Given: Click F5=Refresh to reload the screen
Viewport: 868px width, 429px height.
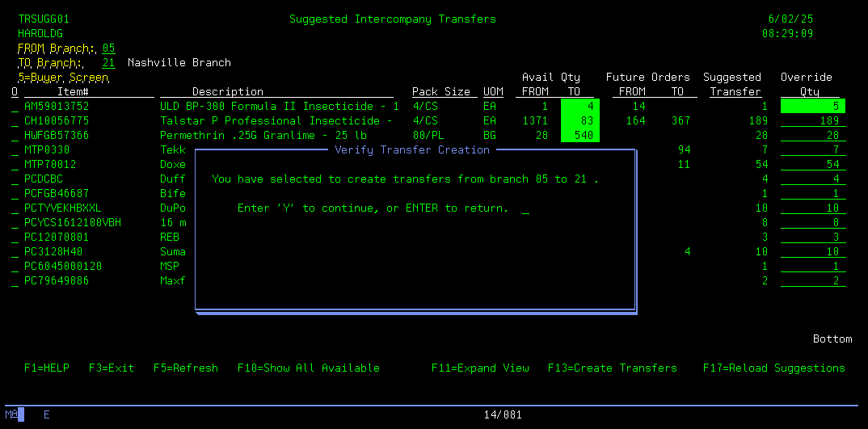Looking at the screenshot, I should coord(186,368).
